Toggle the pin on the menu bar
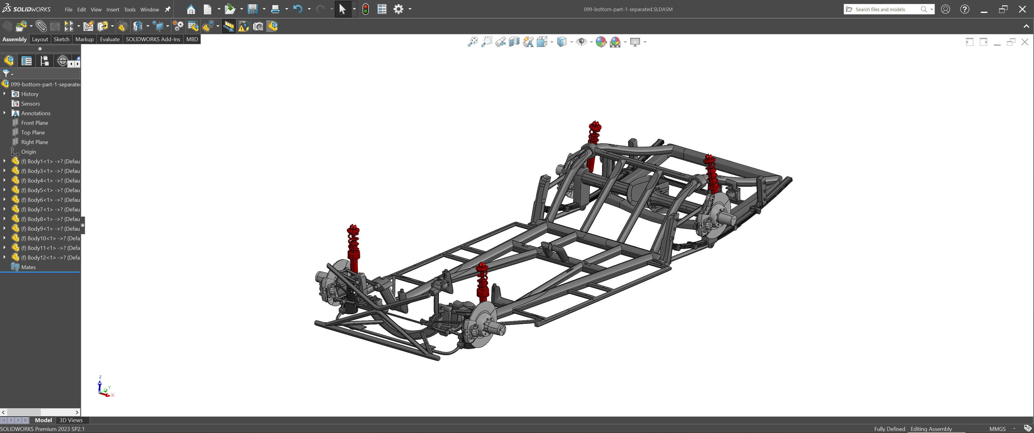 point(168,9)
